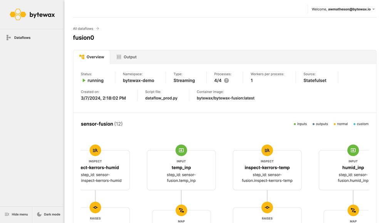The image size is (385, 223).
Task: Toggle the inputs legend filter
Action: pyautogui.click(x=300, y=124)
